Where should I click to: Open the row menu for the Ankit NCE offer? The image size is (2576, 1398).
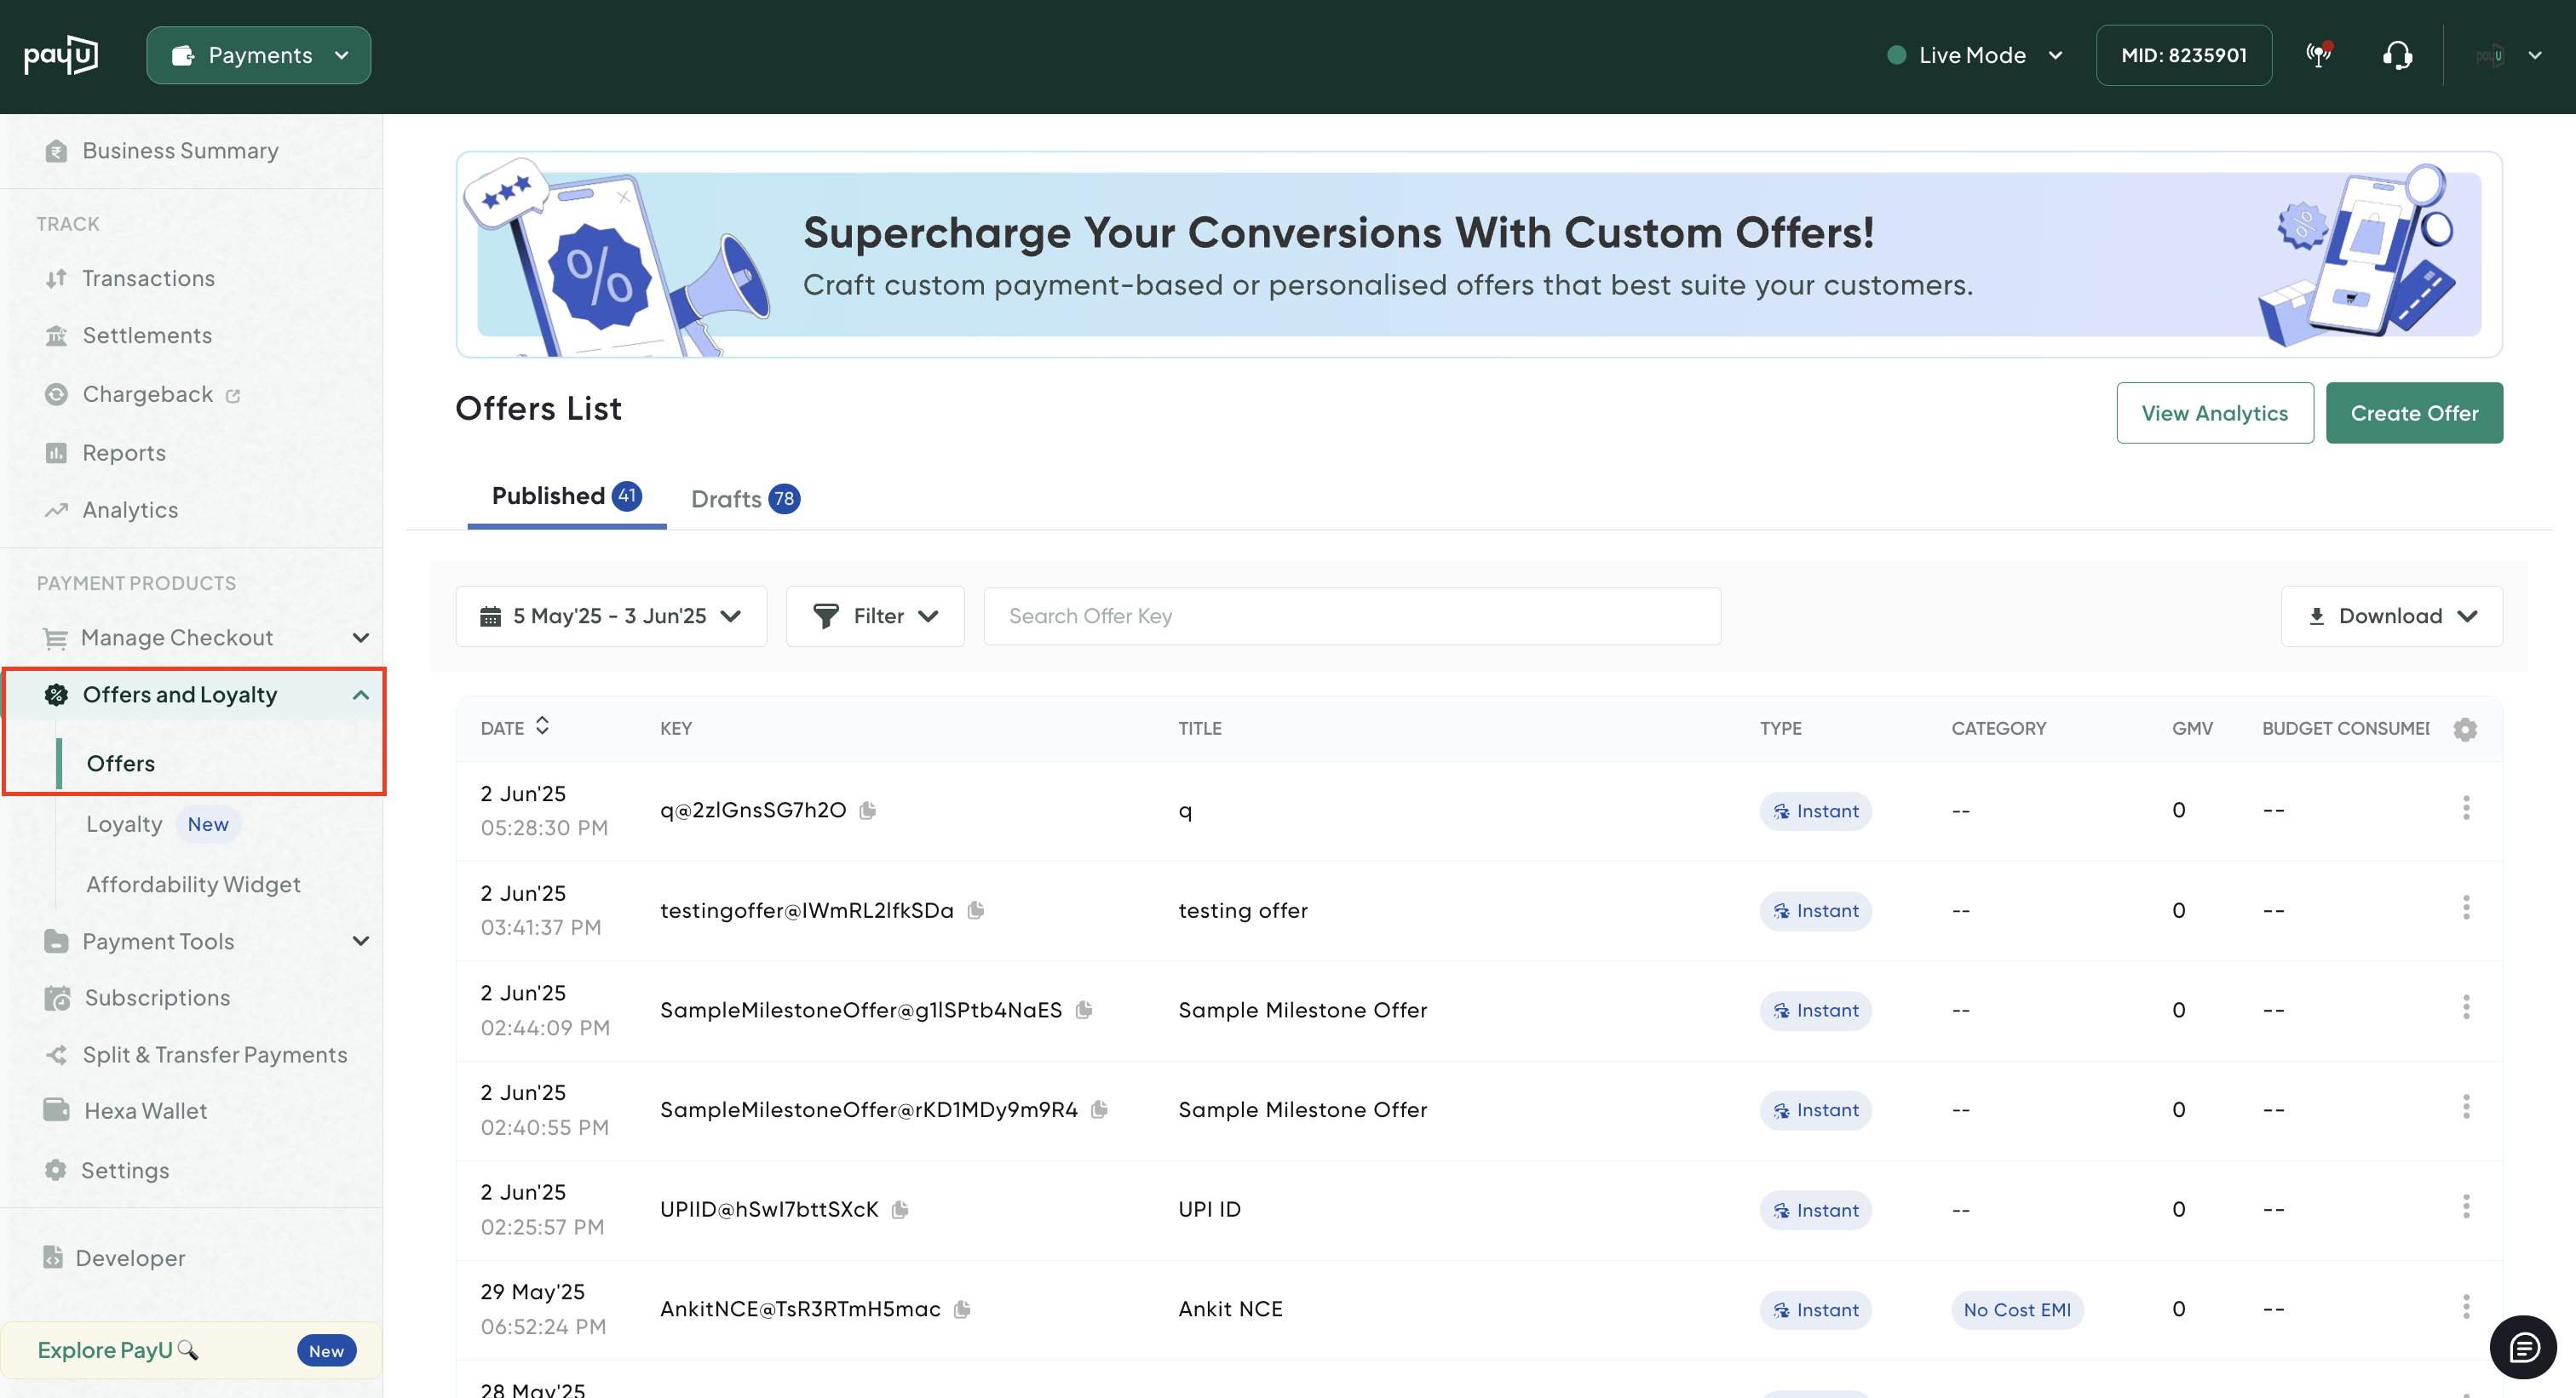tap(2466, 1307)
